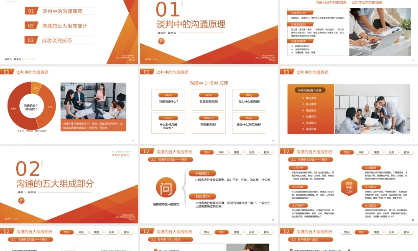Click the '3. 问需求' heading
Image resolution: width=418 pixels, height=251 pixels.
[298, 206]
